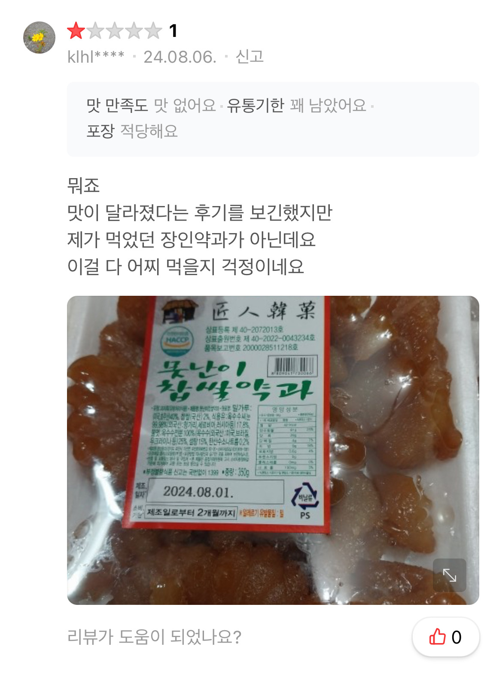Select the 유통기한 꽤 남았어요 tag
Image resolution: width=487 pixels, height=677 pixels.
(x=297, y=105)
